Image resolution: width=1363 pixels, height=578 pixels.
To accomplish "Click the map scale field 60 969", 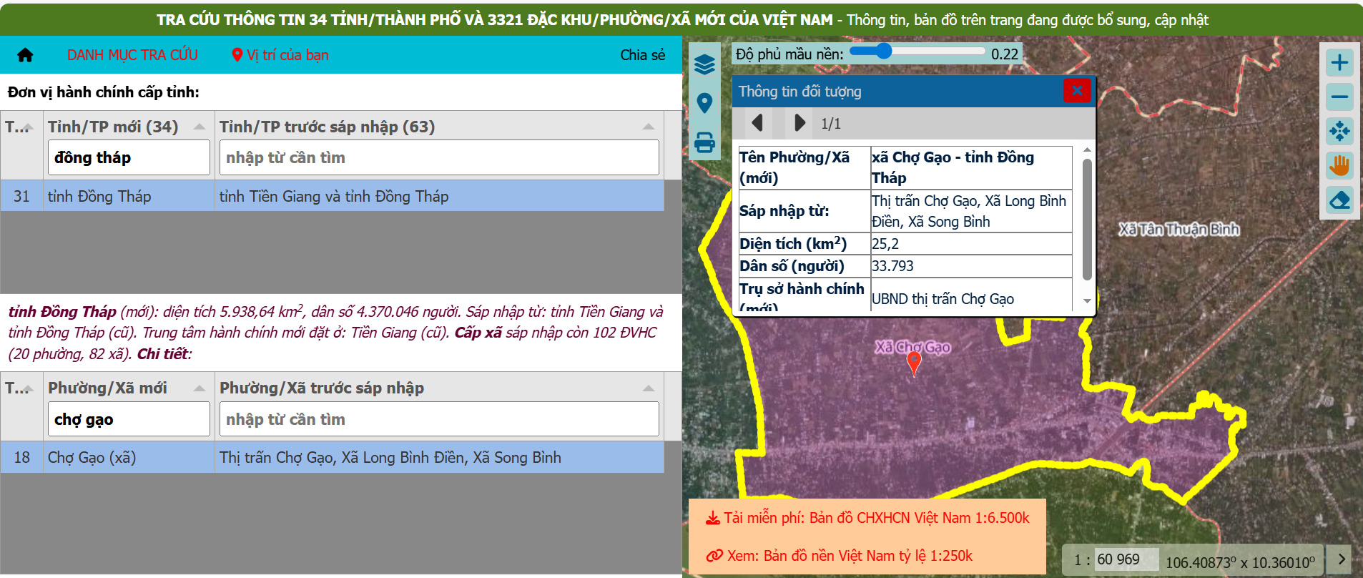I will [x=1126, y=559].
